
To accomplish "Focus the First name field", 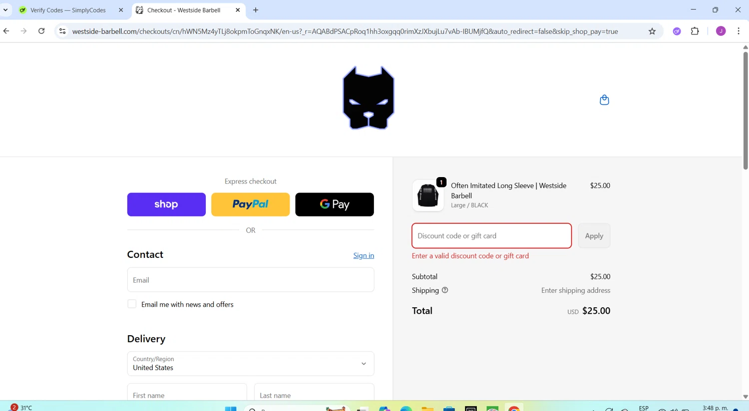I will click(187, 392).
